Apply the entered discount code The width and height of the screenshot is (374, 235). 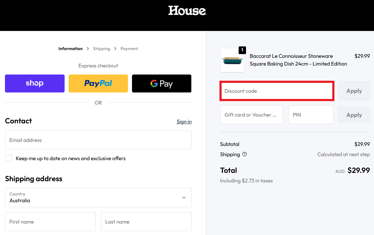pyautogui.click(x=354, y=91)
